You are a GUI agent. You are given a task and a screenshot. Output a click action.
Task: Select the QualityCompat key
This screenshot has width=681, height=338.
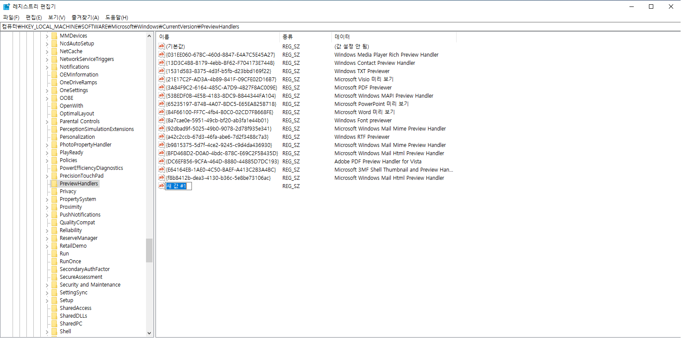point(77,223)
